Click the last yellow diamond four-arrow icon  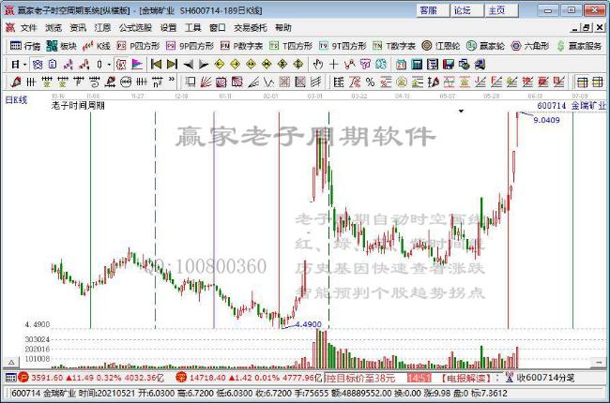pos(298,64)
